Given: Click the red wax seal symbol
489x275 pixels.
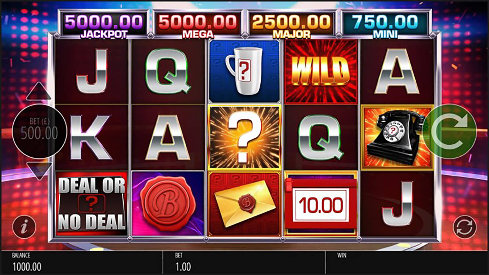Looking at the screenshot, I should tap(167, 204).
